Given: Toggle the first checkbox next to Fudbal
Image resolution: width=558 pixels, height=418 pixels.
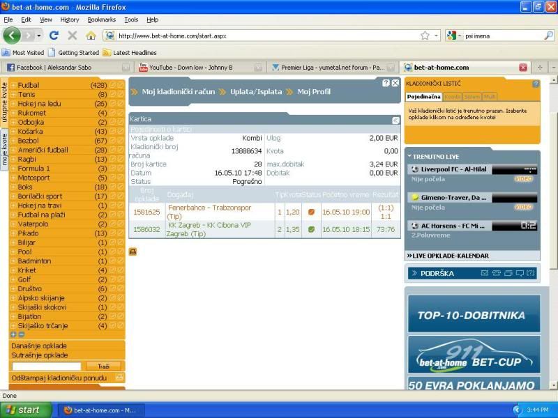Looking at the screenshot, I should coord(114,84).
